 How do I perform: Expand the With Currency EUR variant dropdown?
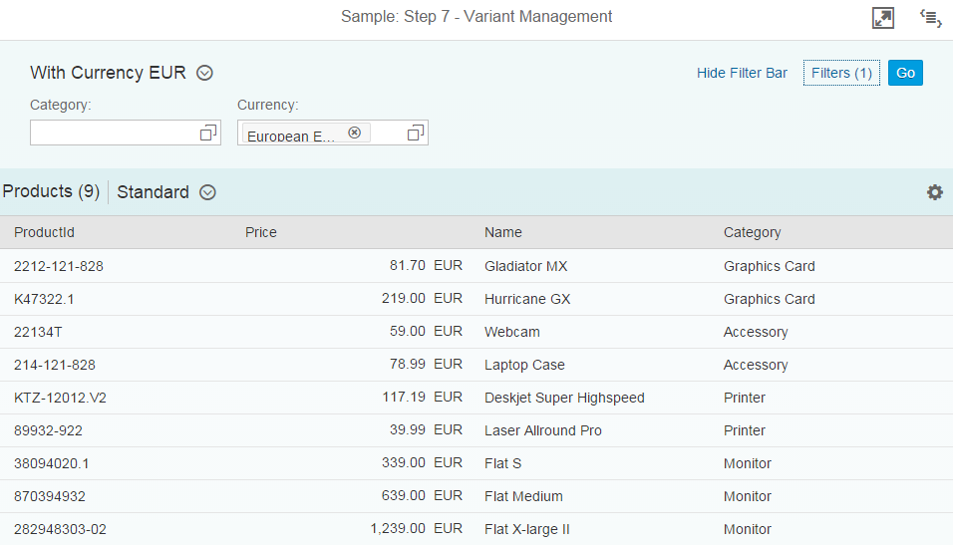click(205, 73)
